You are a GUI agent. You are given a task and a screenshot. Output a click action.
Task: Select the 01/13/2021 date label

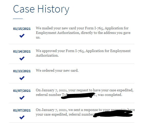(22, 71)
